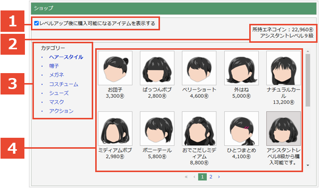Select the ミディアムボブ hairstyle thumbnail
Image resolution: width=319 pixels, height=189 pixels.
[x=115, y=128]
